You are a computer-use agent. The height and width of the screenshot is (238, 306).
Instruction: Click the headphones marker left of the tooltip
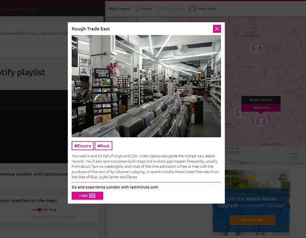(x=240, y=111)
